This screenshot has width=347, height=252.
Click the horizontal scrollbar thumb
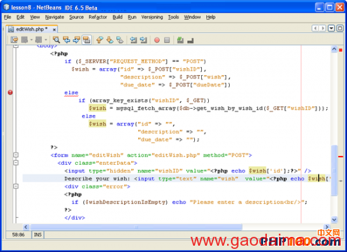(136, 227)
